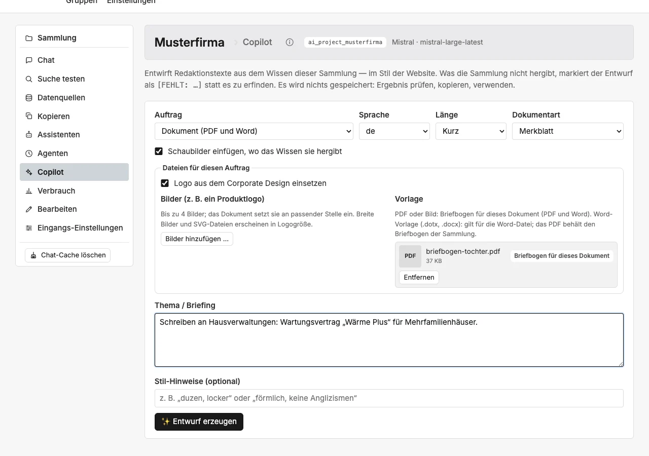Click the copy icon beside Kopieren
Viewport: 649px width, 456px height.
click(29, 116)
